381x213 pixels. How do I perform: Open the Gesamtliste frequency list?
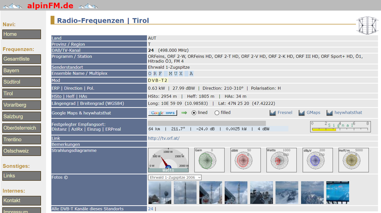[22, 59]
